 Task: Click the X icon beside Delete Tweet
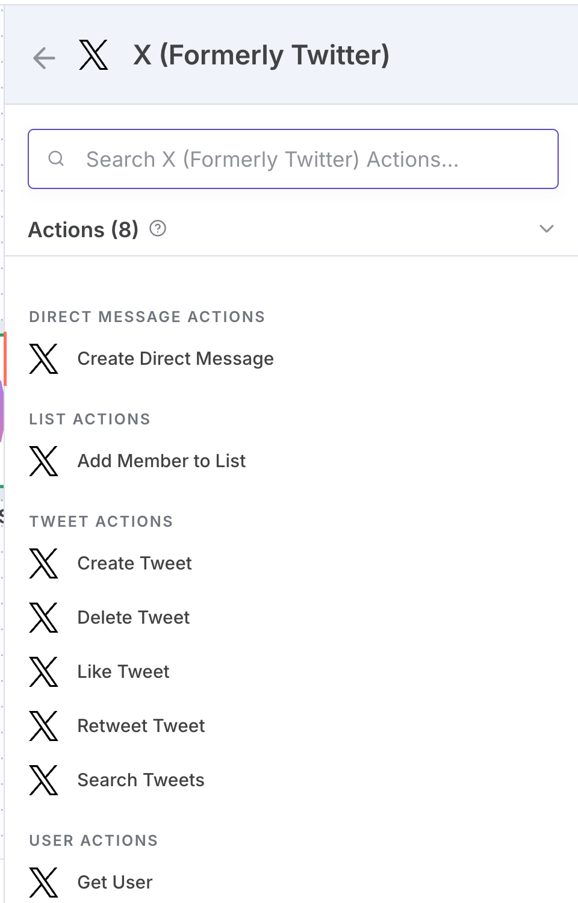coord(44,618)
